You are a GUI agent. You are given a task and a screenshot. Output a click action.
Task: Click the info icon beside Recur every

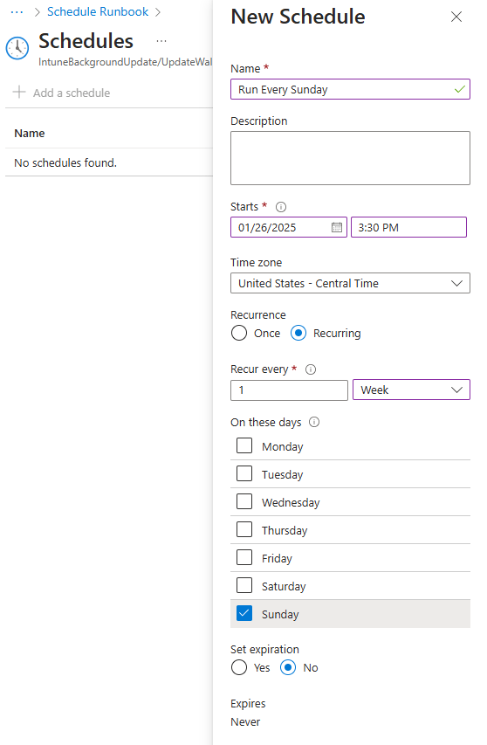(x=311, y=369)
